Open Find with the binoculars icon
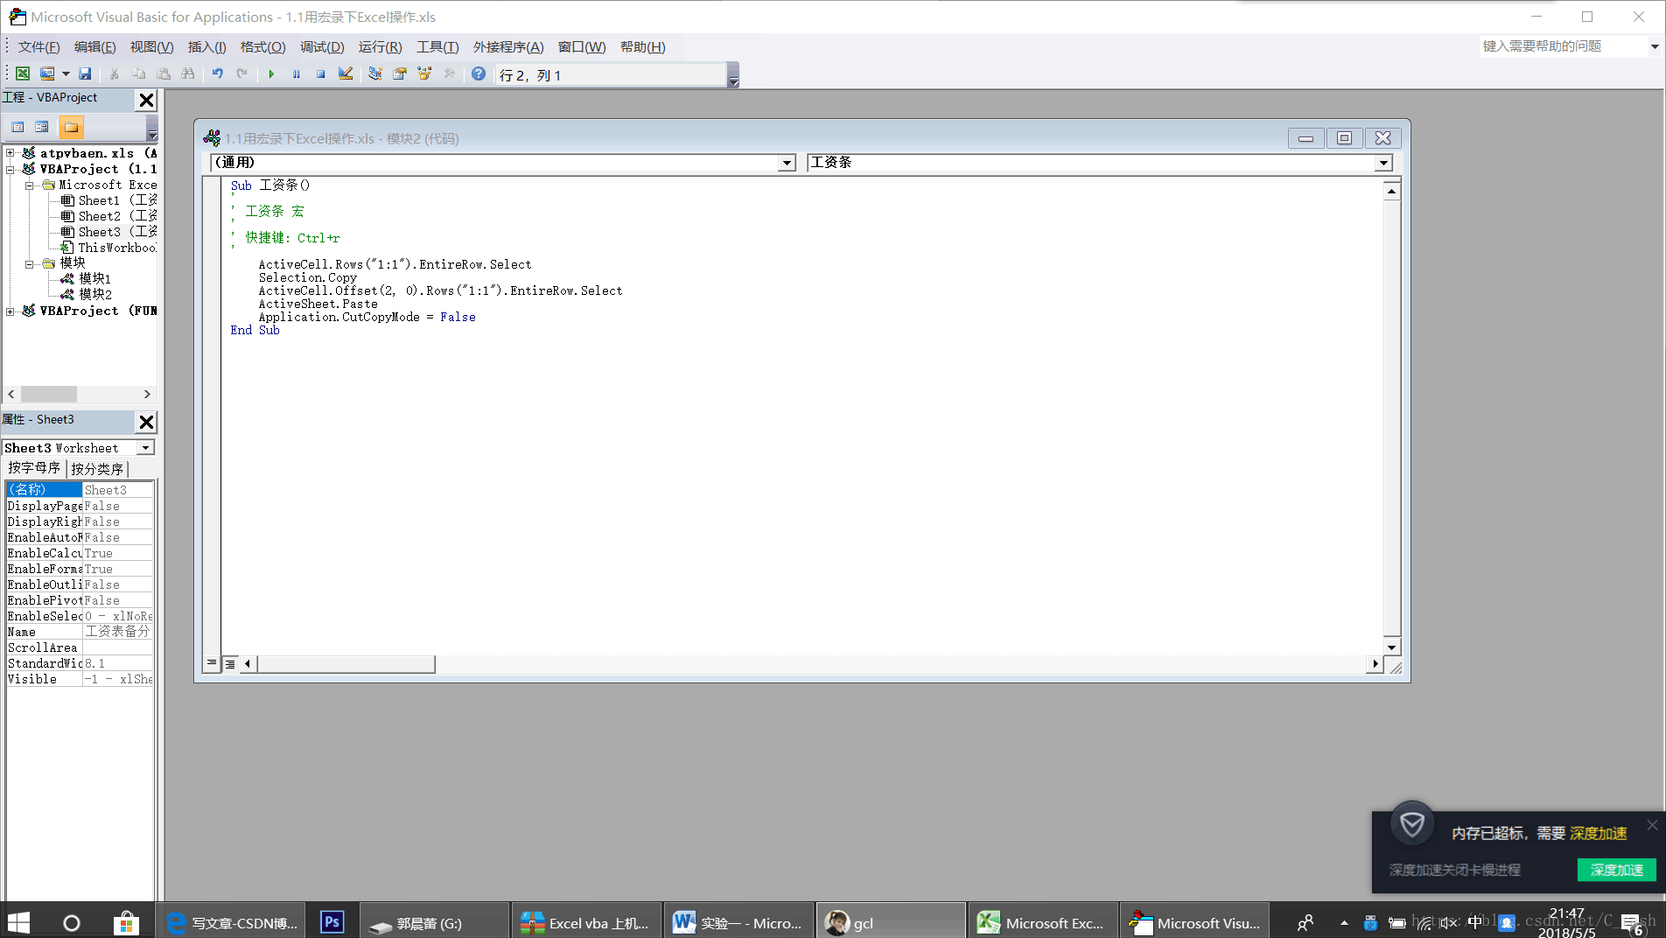The width and height of the screenshot is (1666, 938). (188, 74)
